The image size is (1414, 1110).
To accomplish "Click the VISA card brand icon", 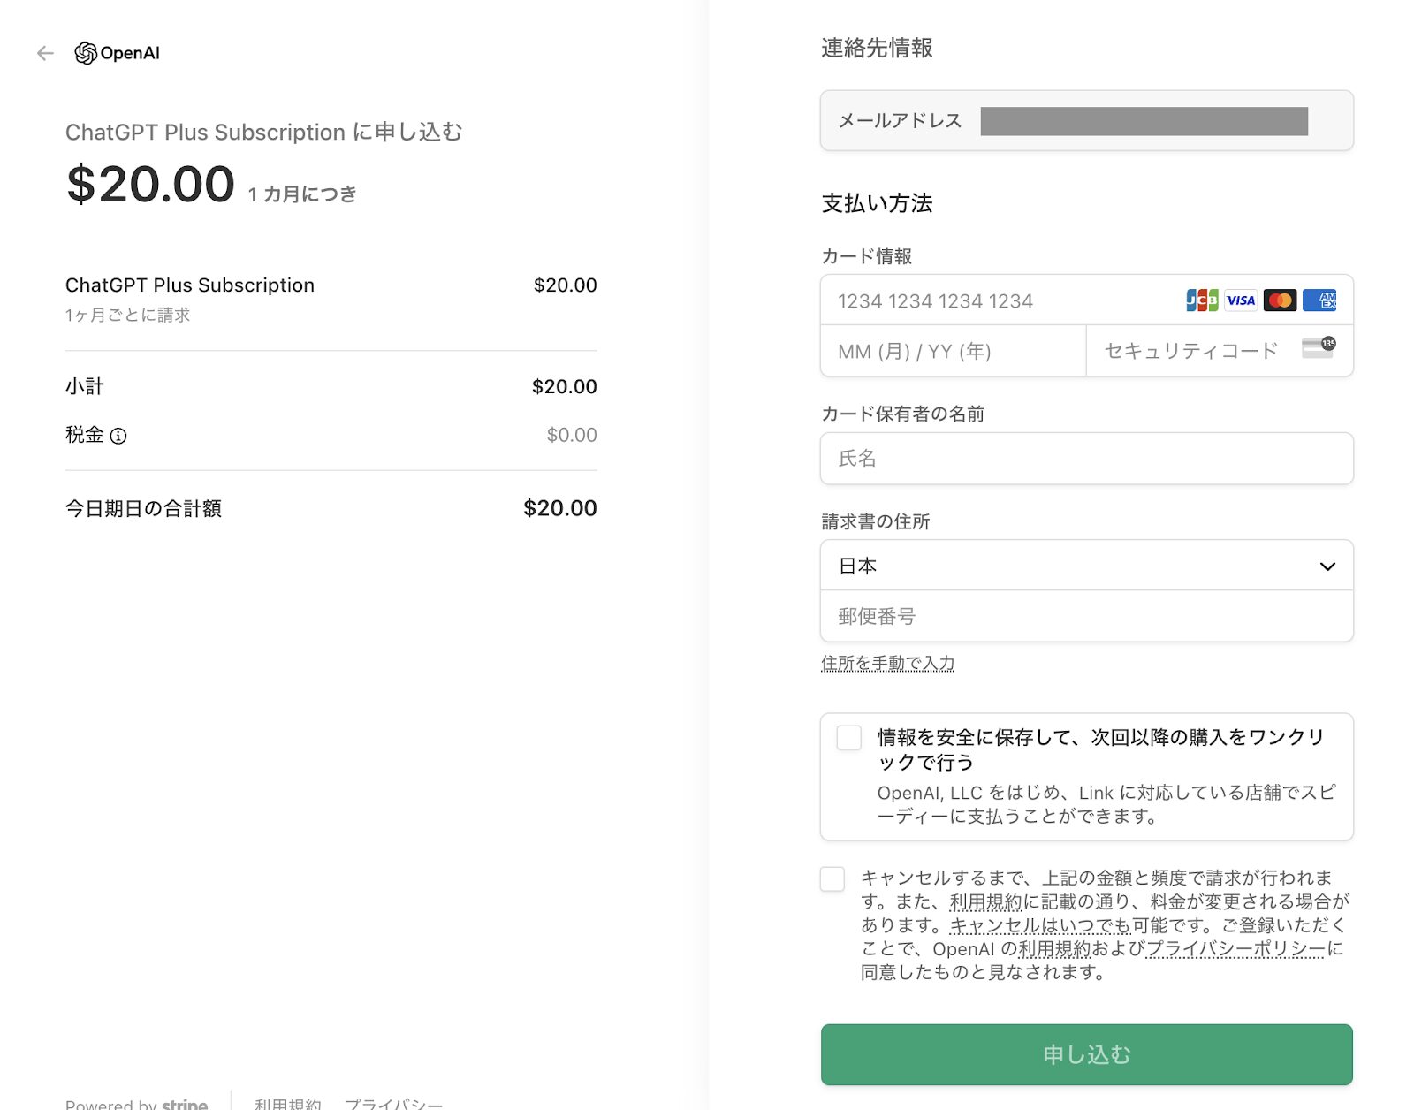I will tap(1241, 300).
